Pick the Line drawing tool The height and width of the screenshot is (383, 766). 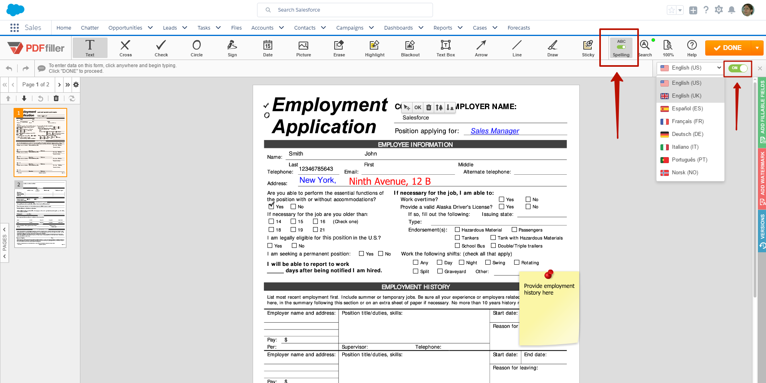(517, 48)
